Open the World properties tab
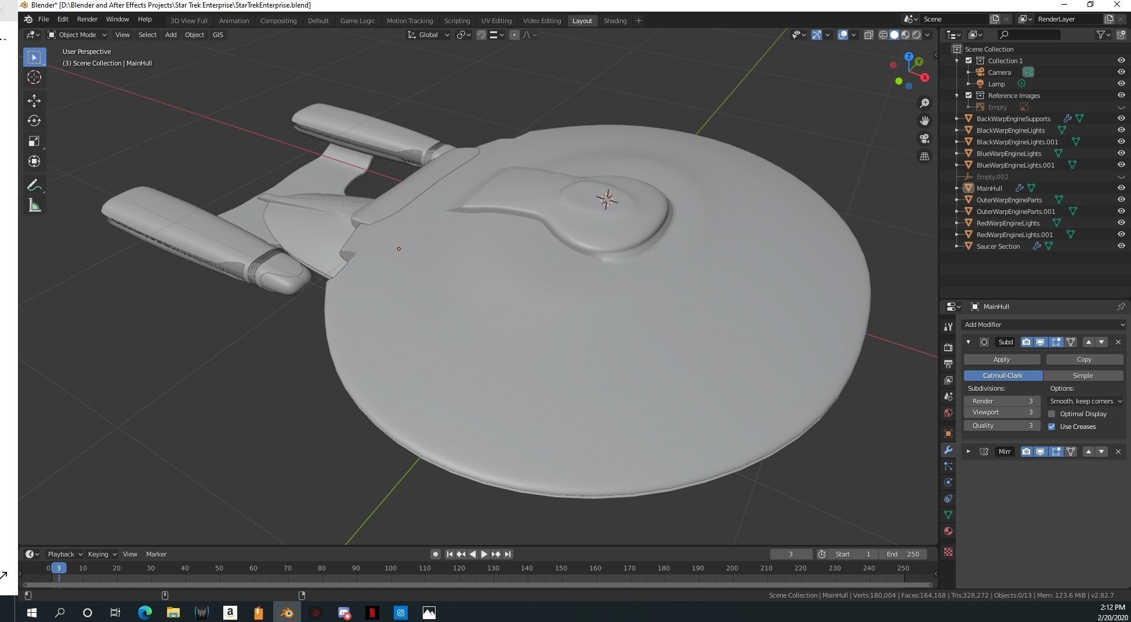This screenshot has height=622, width=1131. (x=948, y=413)
